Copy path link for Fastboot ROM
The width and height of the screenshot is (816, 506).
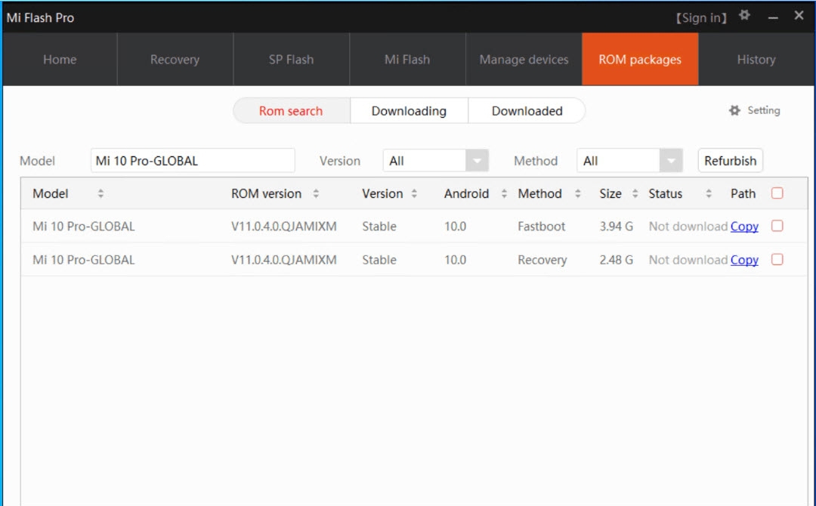pos(744,227)
